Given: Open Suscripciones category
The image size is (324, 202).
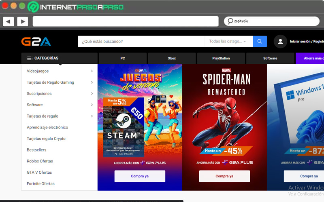Looking at the screenshot, I should (39, 94).
